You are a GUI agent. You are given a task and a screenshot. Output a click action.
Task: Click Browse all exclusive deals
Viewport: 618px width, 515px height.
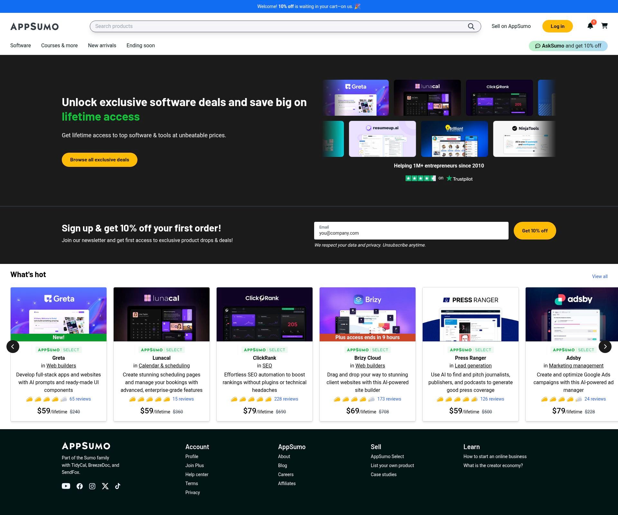99,160
